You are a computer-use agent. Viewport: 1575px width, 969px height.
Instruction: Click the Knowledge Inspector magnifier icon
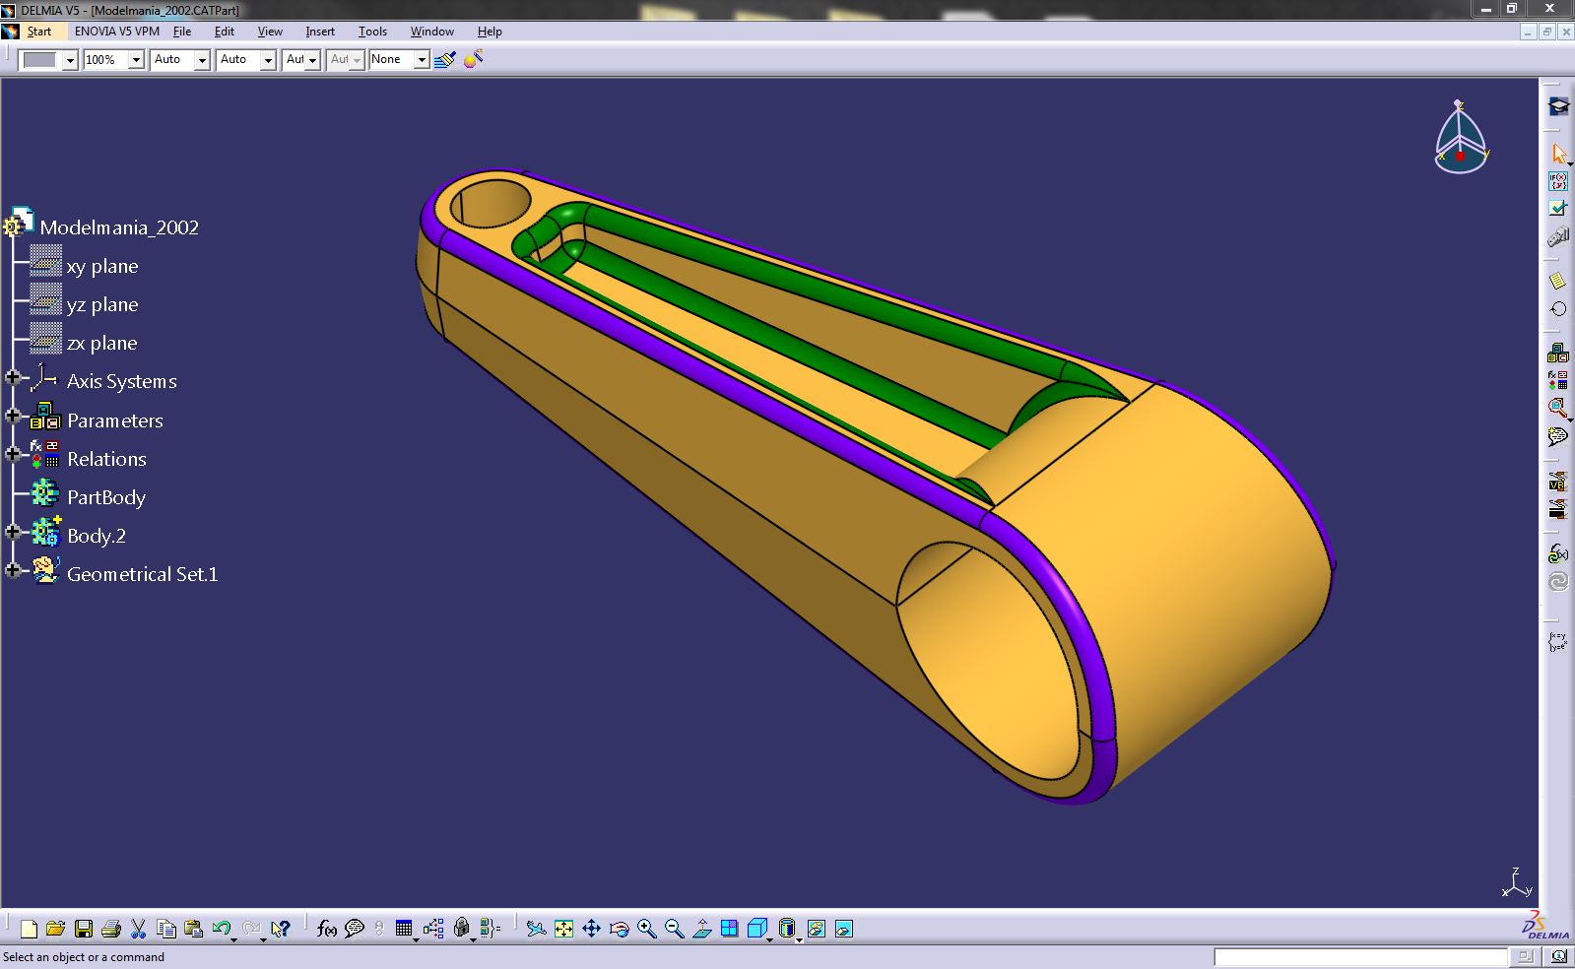point(1558,408)
